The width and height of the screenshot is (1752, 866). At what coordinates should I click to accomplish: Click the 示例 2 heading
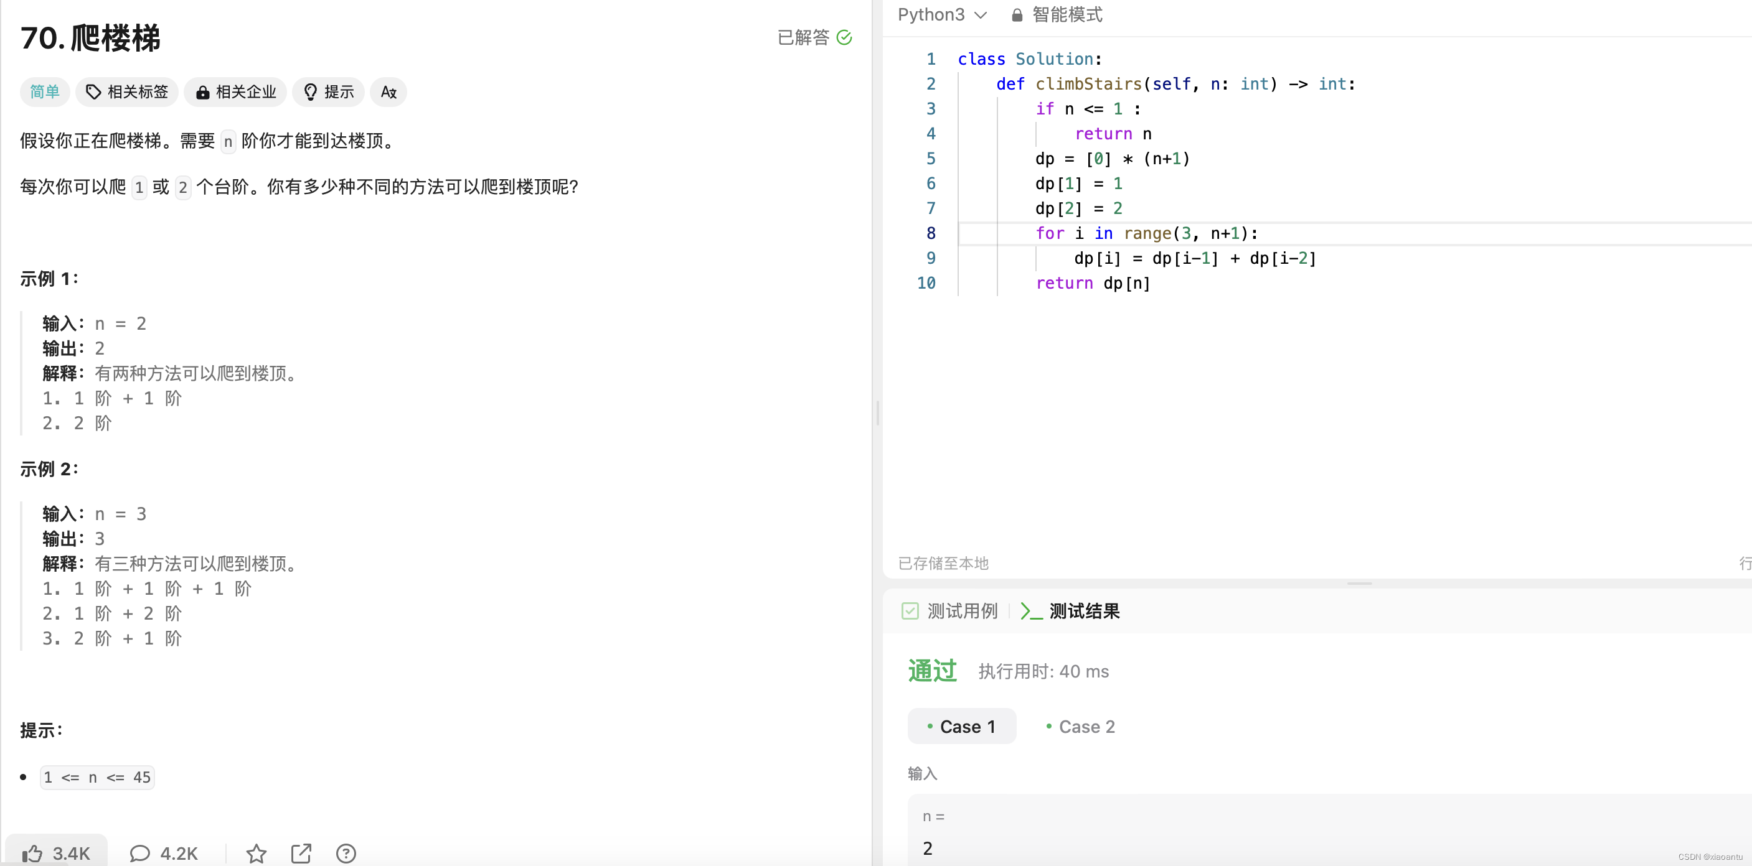point(50,468)
